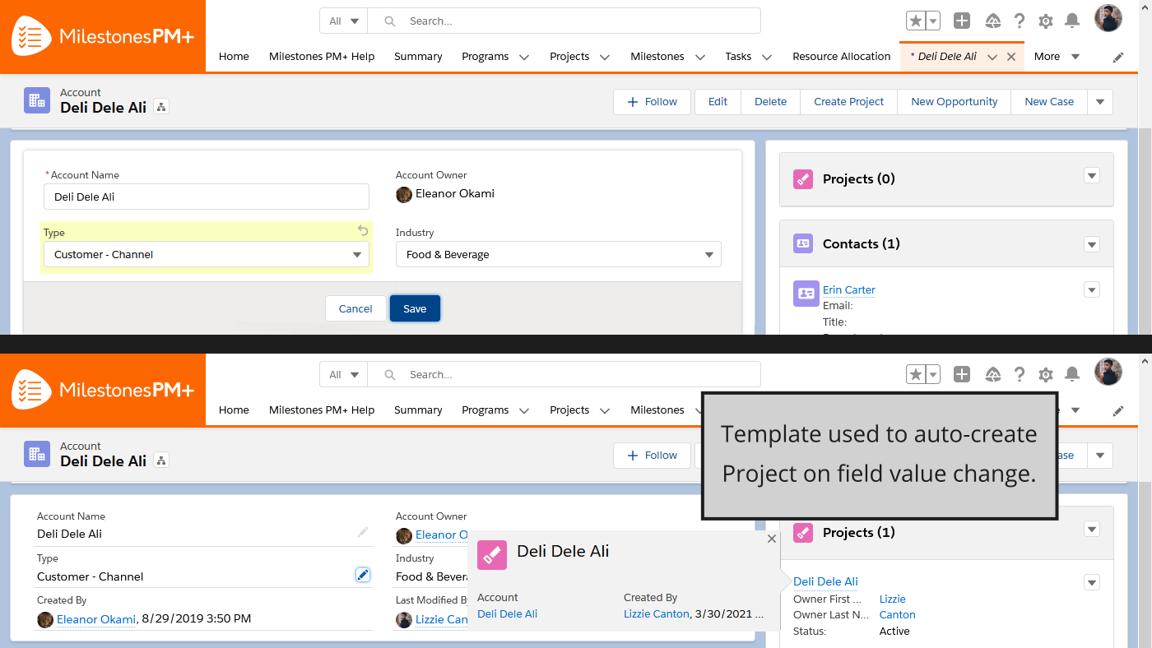Viewport: 1152px width, 648px height.
Task: Open Eleanor Okami link under Created By
Action: point(96,619)
